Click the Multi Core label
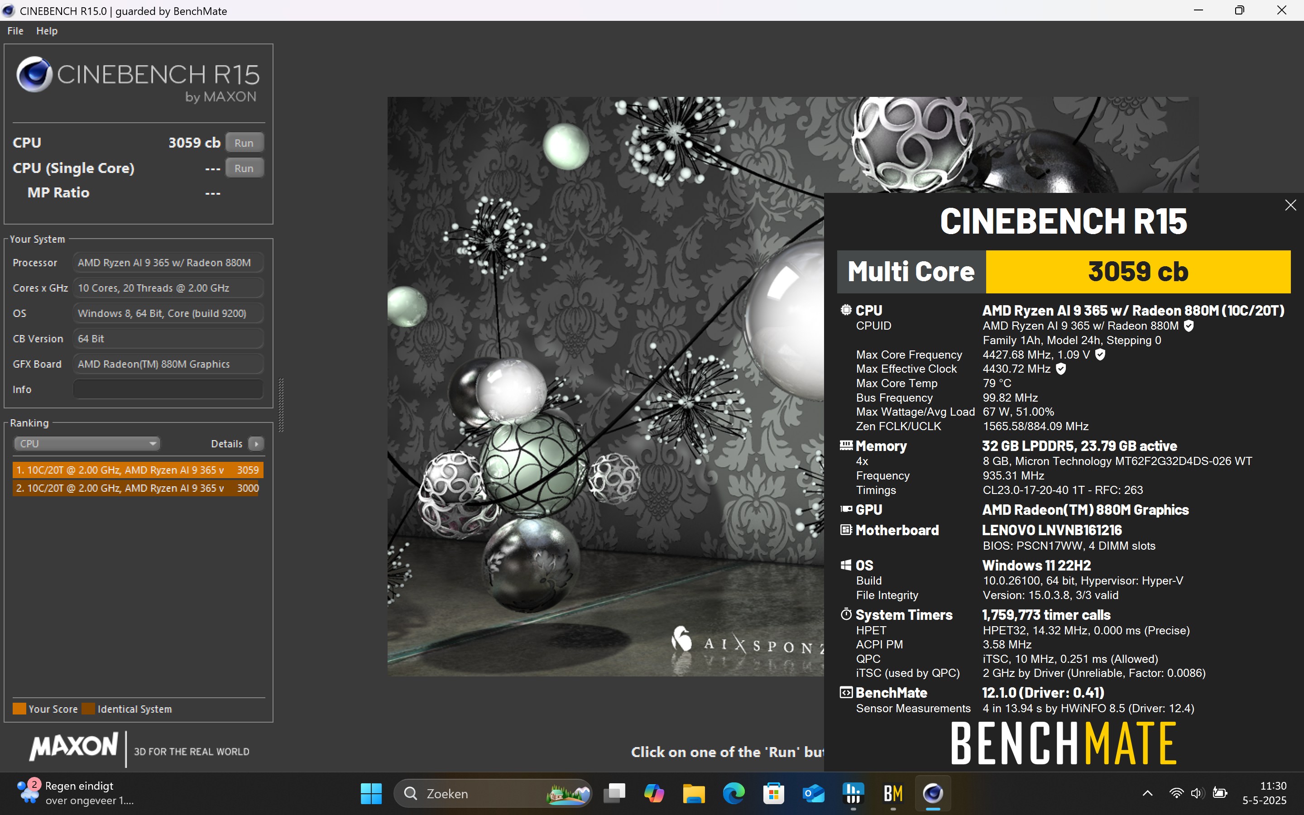The width and height of the screenshot is (1304, 815). [911, 272]
